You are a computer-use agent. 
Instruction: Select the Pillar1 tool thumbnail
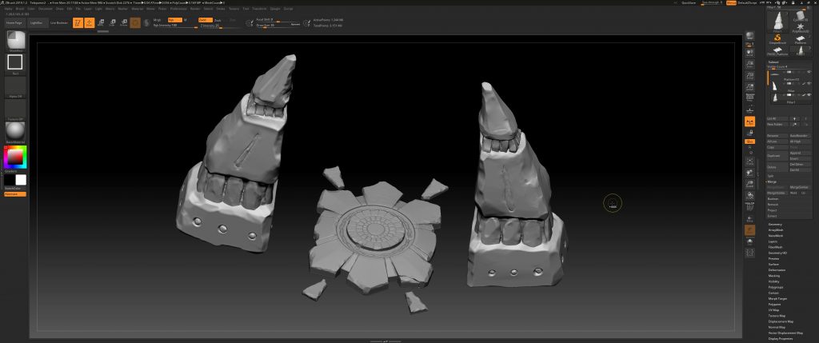[777, 22]
